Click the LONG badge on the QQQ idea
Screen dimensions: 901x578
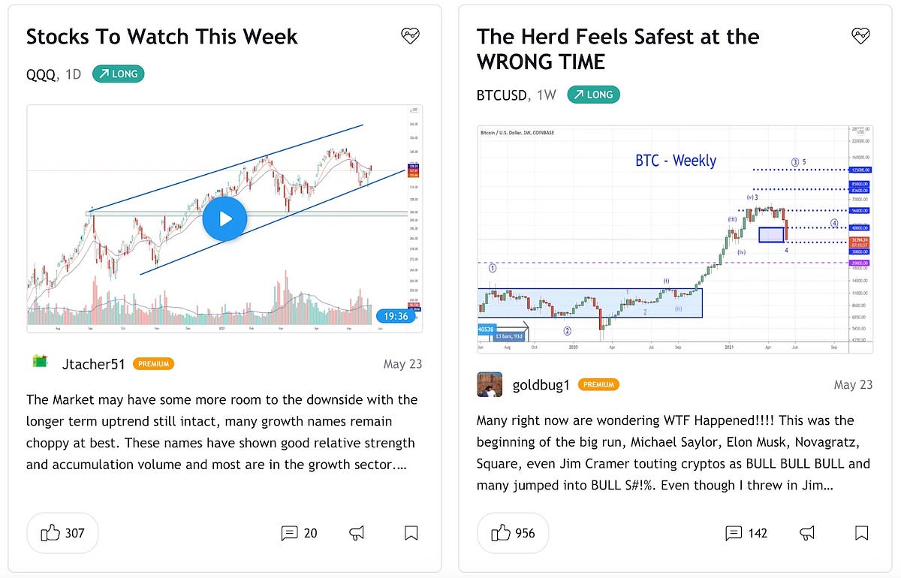point(118,74)
